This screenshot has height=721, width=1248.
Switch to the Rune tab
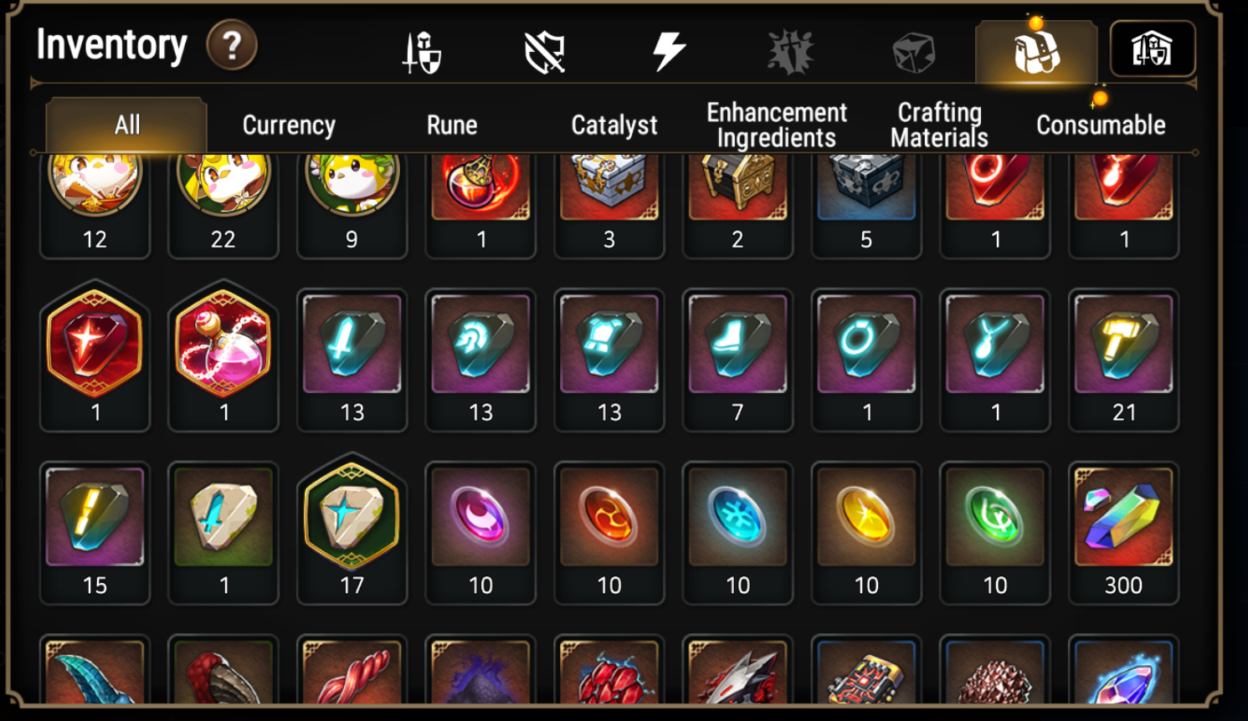(452, 125)
